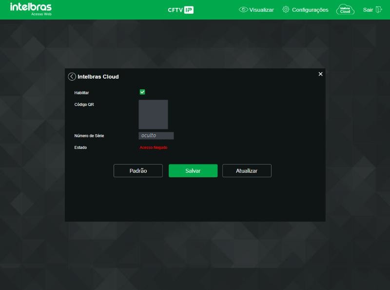Click the Padrão button
Image resolution: width=390 pixels, height=290 pixels.
(138, 171)
